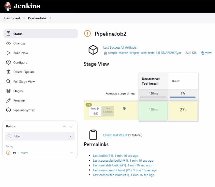Click the Nov 24 13:20 build date box

pos(95,111)
